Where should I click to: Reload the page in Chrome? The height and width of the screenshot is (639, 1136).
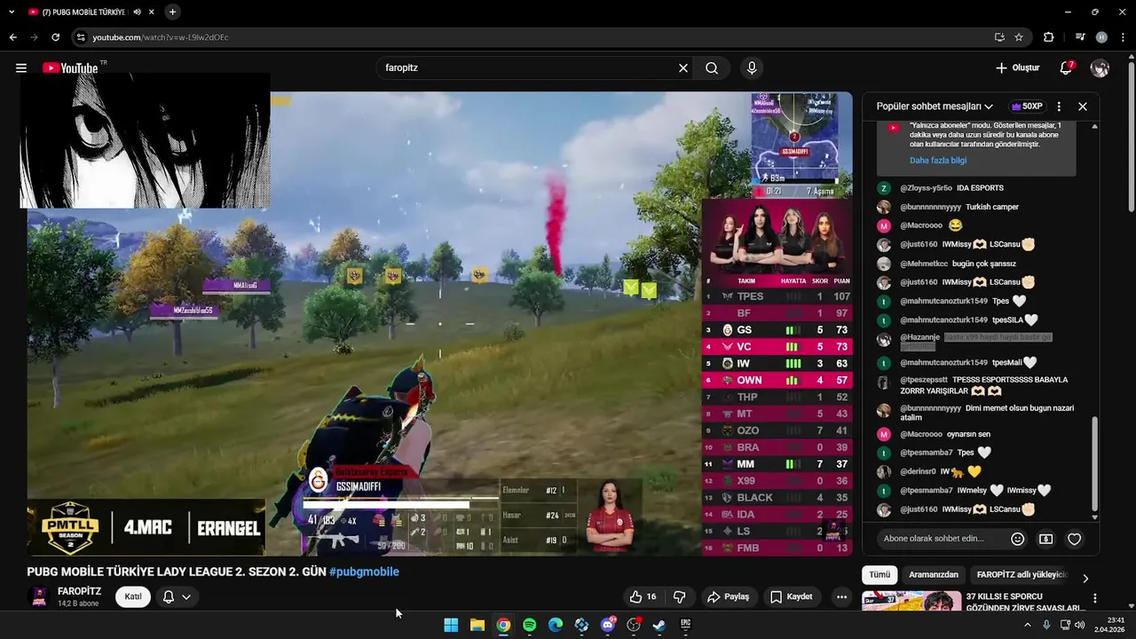[x=55, y=37]
